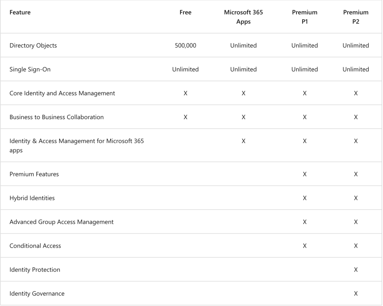Click the Single Sign-On row label

click(30, 69)
